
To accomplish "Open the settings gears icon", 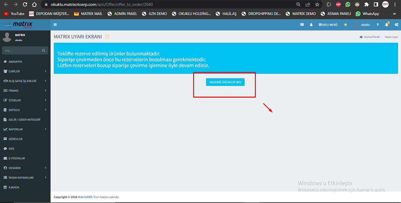I will pos(396,25).
